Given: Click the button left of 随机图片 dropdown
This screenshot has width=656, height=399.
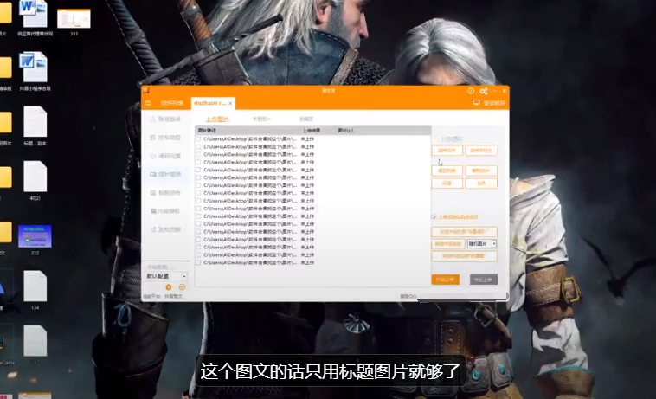Looking at the screenshot, I should coord(448,244).
